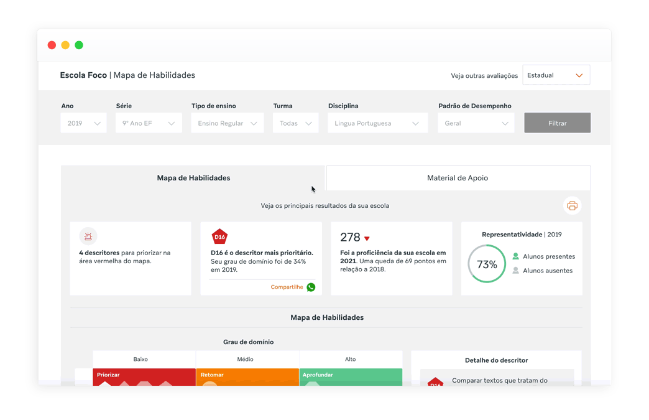Image resolution: width=649 pixels, height=420 pixels.
Task: Expand the Série 9º Ano EF dropdown
Action: pyautogui.click(x=149, y=123)
